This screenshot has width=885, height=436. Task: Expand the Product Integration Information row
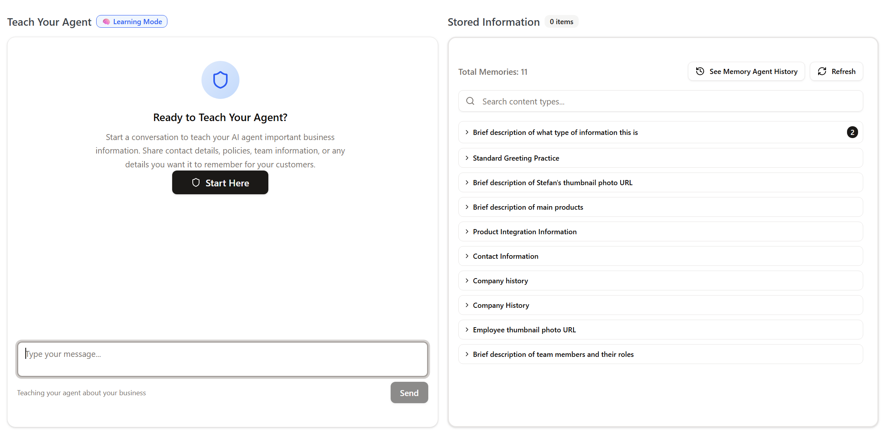(524, 231)
